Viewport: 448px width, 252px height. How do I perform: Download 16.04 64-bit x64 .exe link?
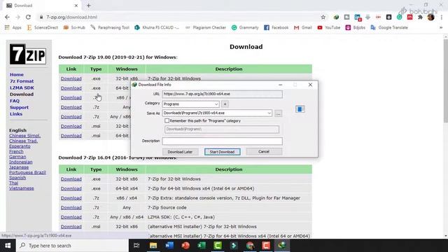point(71,188)
